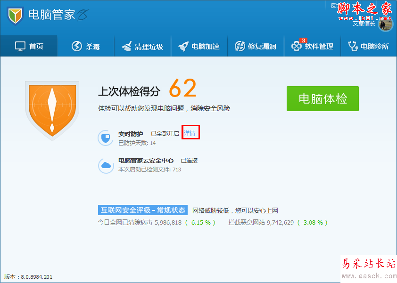The image size is (397, 283).
Task: Click the green (-6.15 %) value
Action: click(200, 223)
